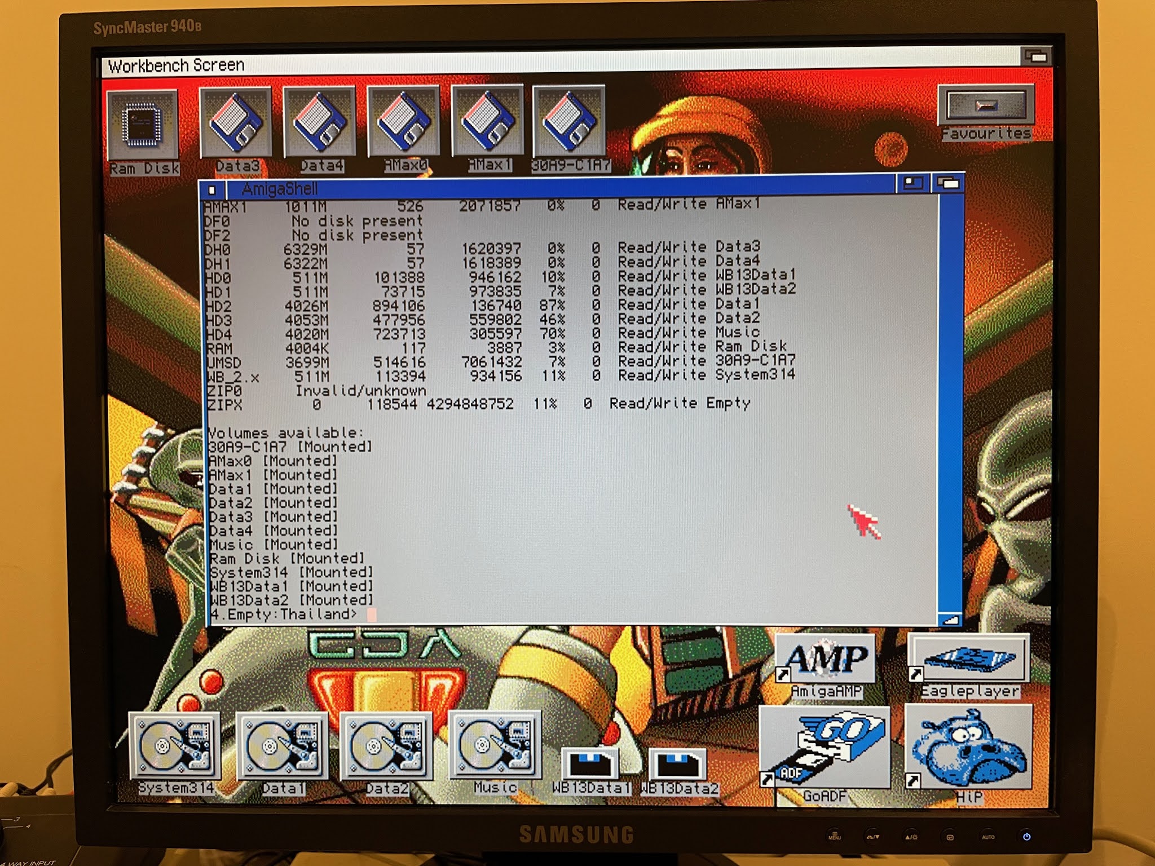Screen dimensions: 1155x866
Task: Click the Workbench screen depth gadget
Action: coord(1035,56)
